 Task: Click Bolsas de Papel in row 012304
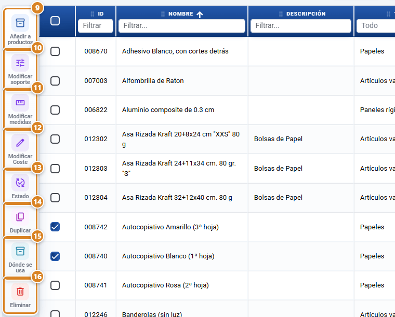[x=278, y=198]
